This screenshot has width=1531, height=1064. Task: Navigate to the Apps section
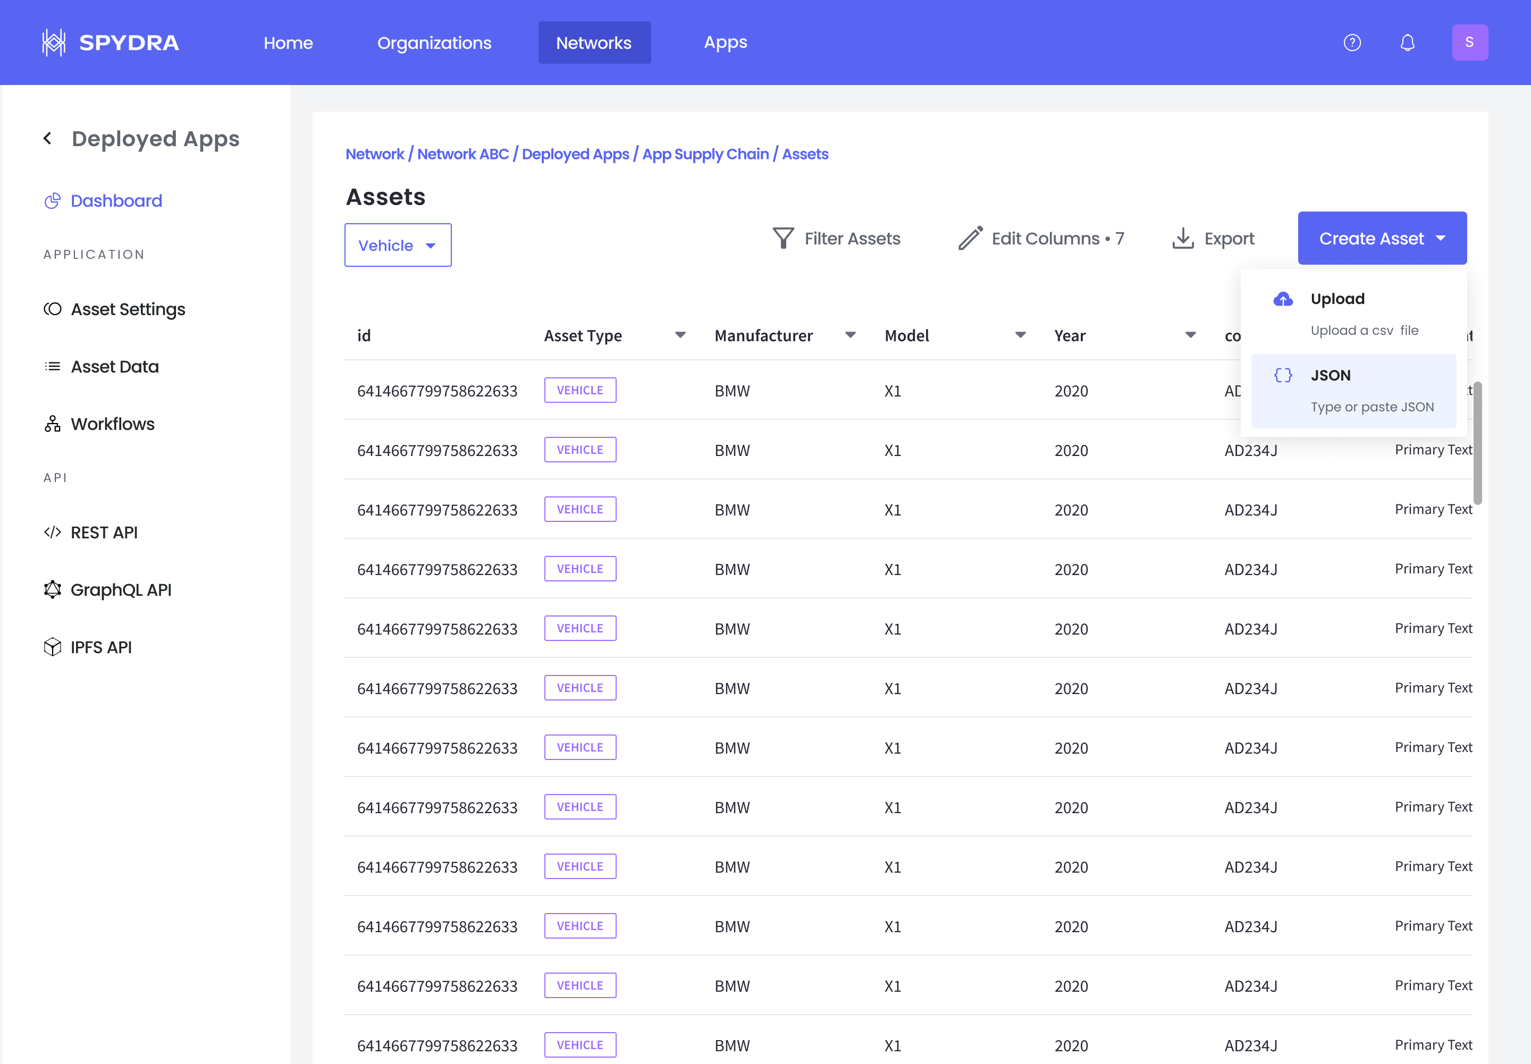[726, 42]
